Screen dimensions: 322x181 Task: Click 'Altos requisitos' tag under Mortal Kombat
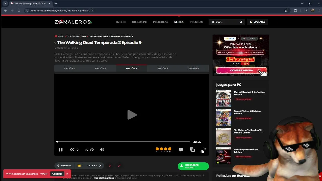[243, 99]
